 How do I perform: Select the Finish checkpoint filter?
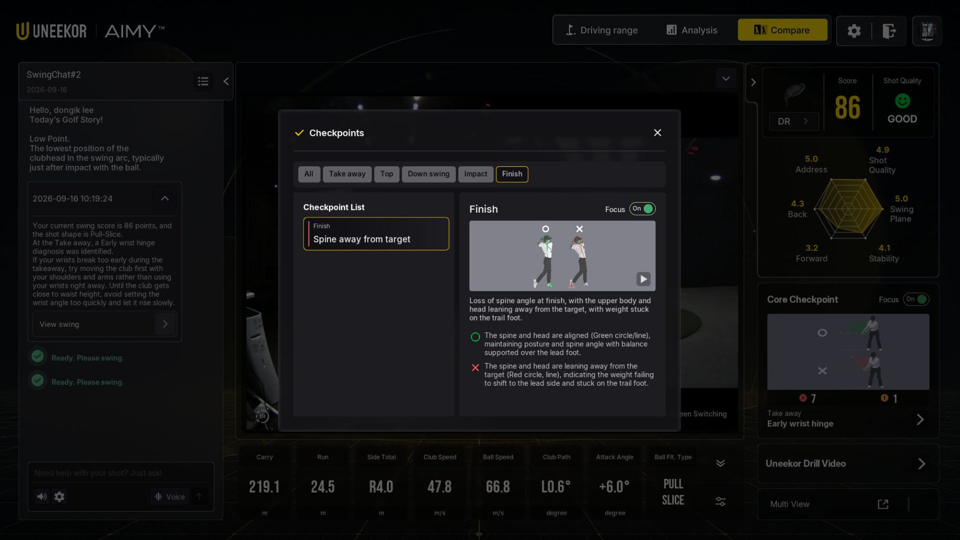[512, 174]
